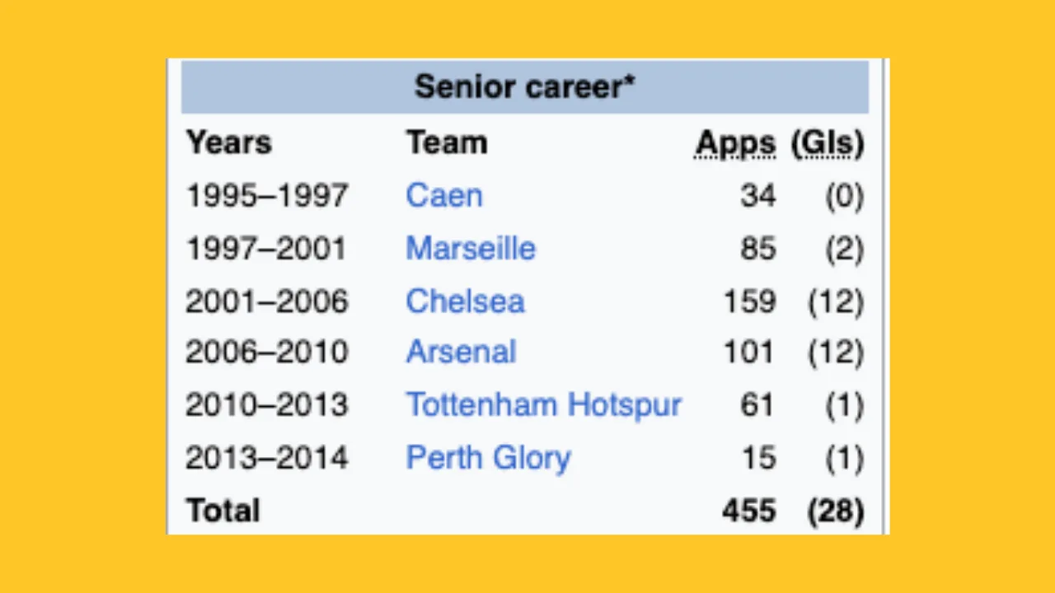The height and width of the screenshot is (593, 1055).
Task: Click the 159 appearances value
Action: [x=748, y=301]
